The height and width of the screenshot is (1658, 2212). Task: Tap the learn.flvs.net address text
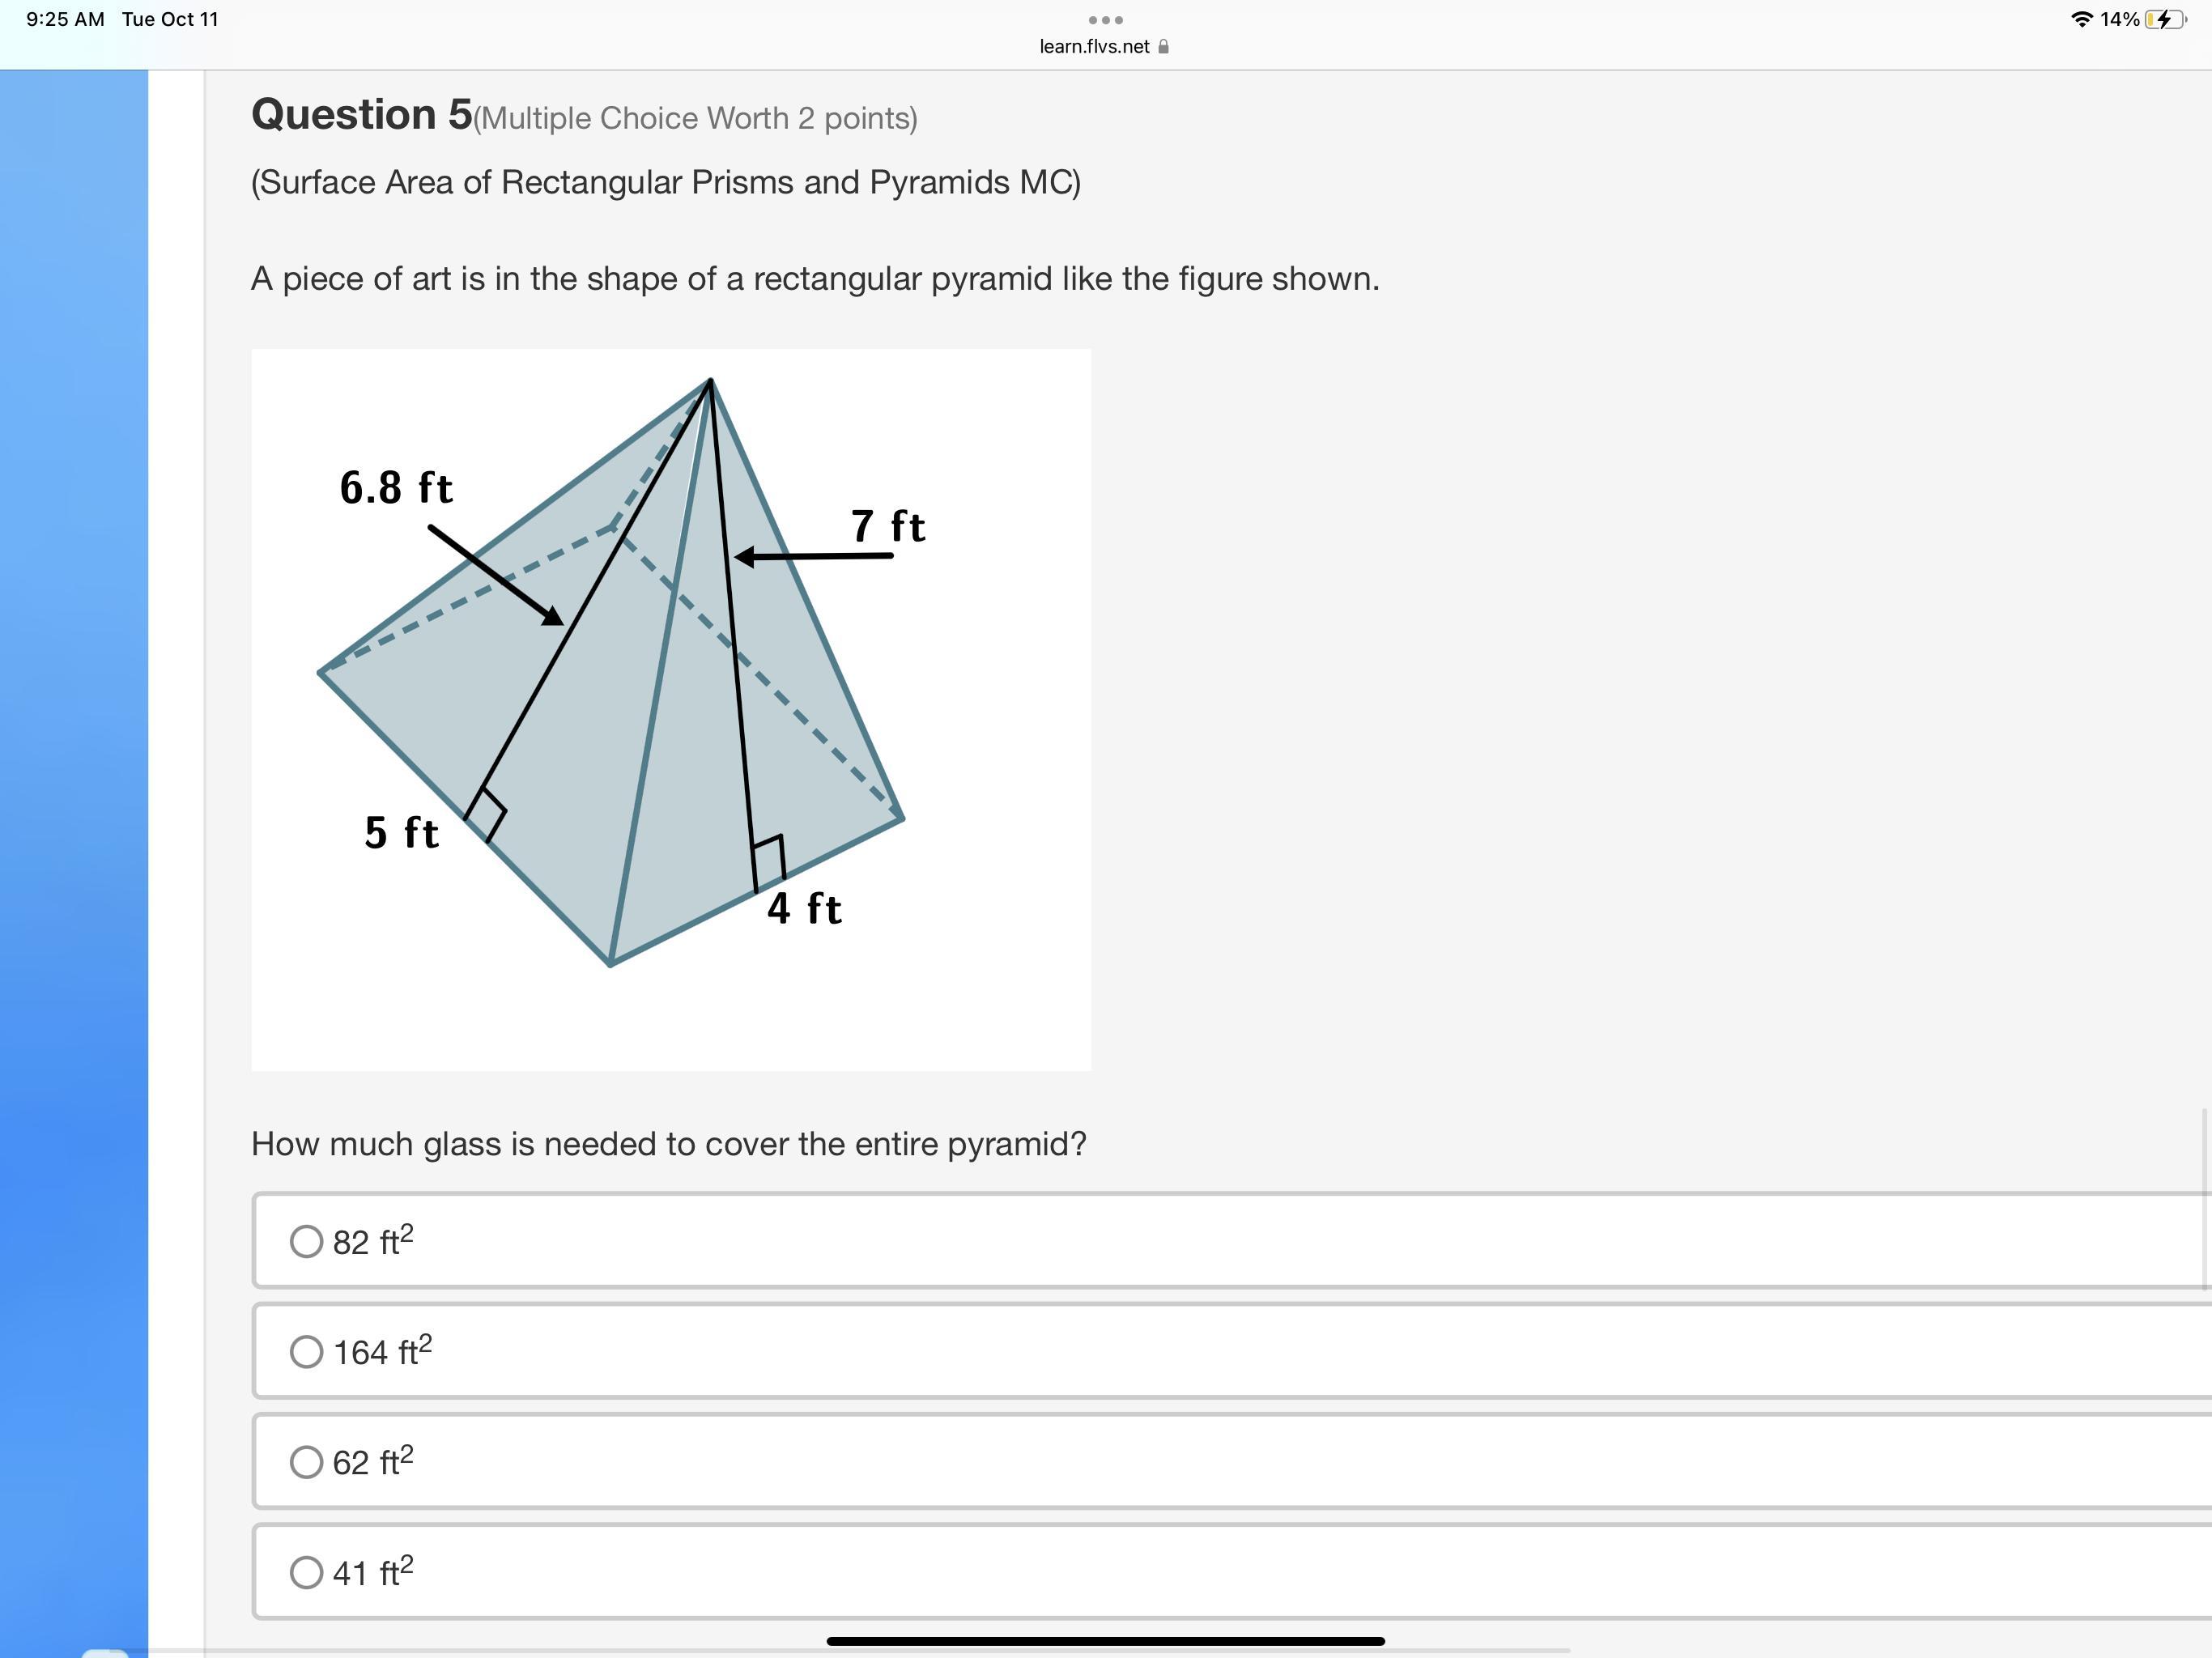(1094, 47)
